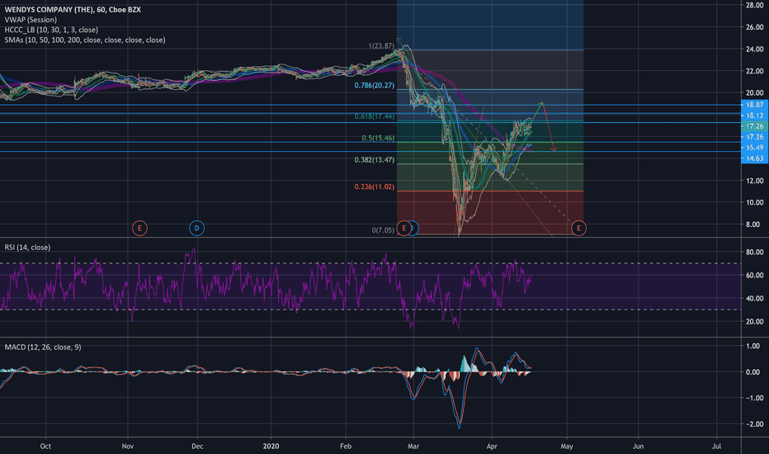
Task: Click 26.00 on the price axis
Action: pyautogui.click(x=754, y=27)
